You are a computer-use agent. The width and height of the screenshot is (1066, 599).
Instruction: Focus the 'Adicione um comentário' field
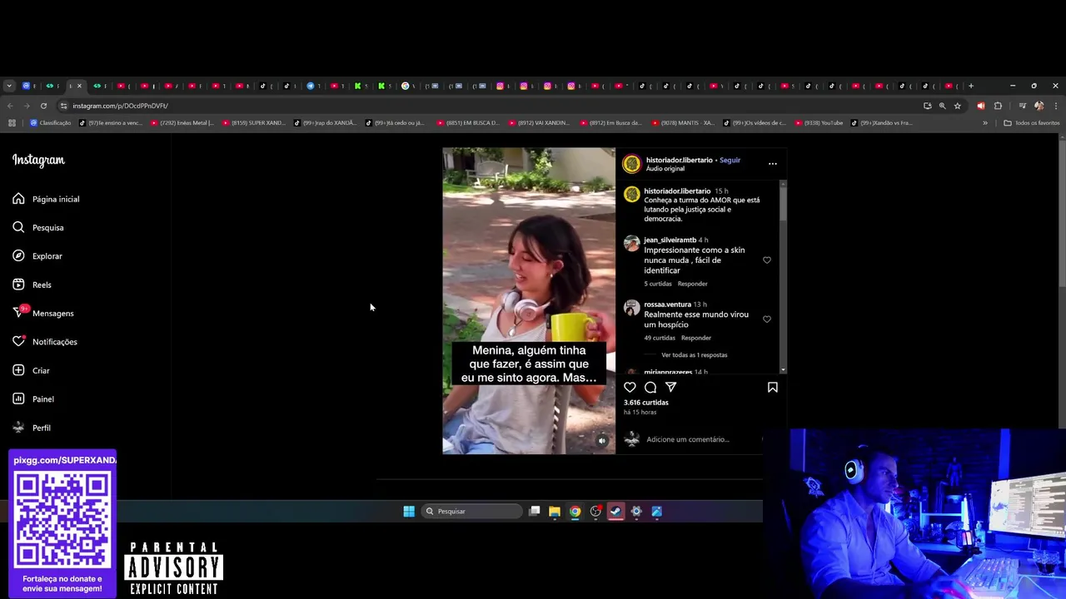687,439
